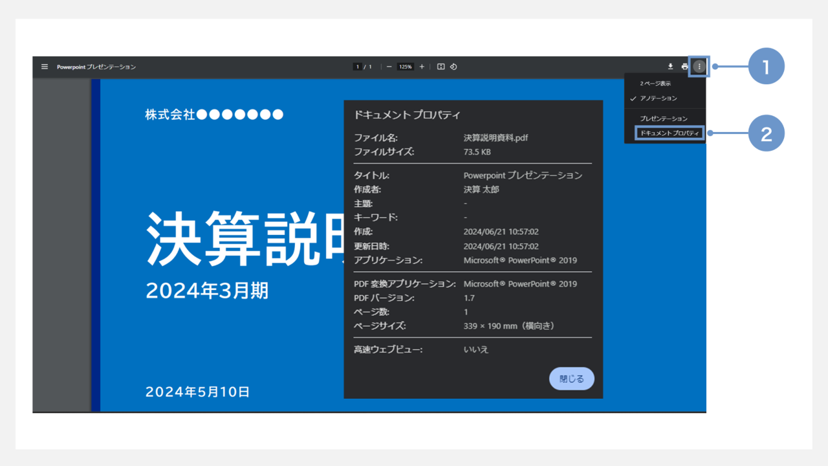Select the プレゼンテーション menu option
The height and width of the screenshot is (466, 828).
665,118
